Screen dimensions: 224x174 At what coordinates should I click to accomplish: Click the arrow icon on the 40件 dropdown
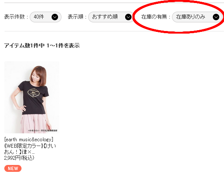tap(55, 17)
